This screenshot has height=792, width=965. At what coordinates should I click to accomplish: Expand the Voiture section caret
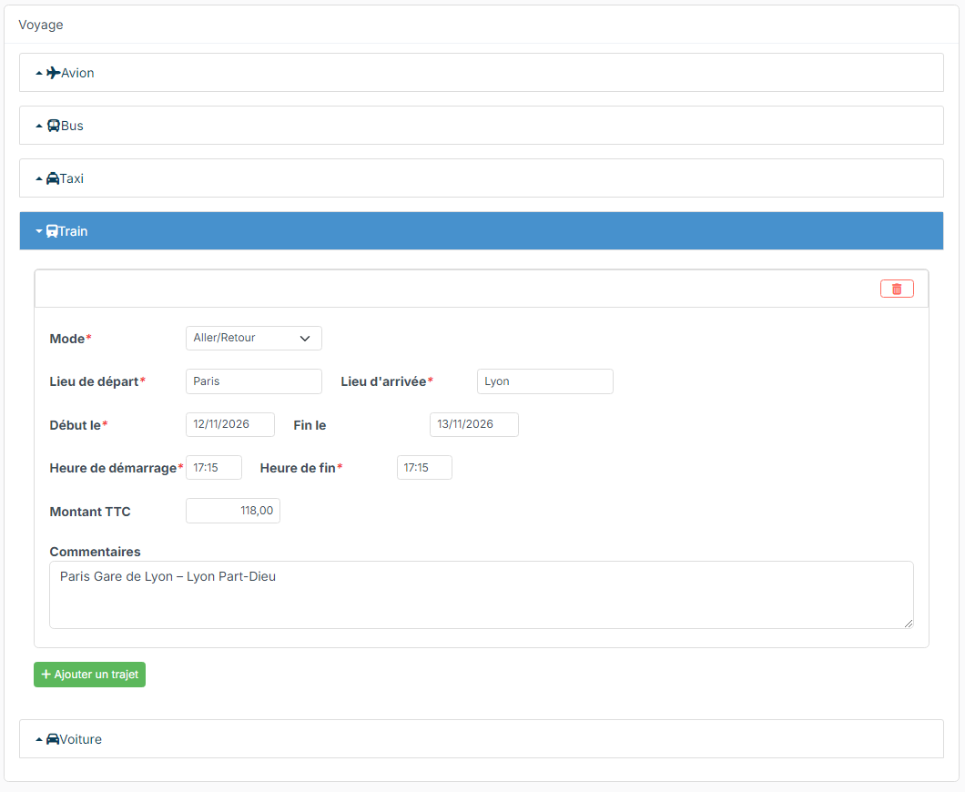click(39, 740)
